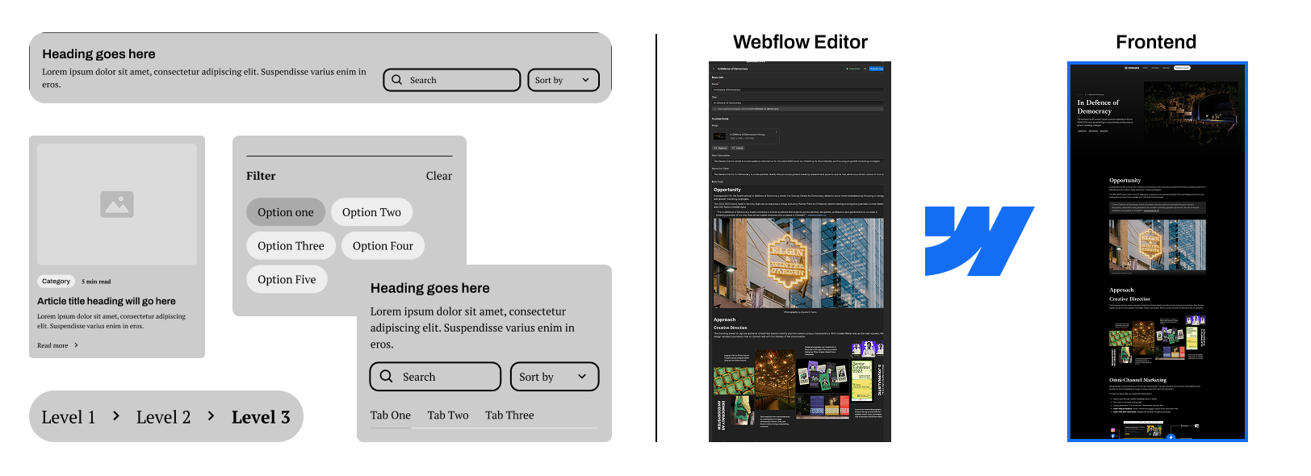Viewport: 1311px width, 476px height.
Task: Click the Replace button under the editor image
Action: (720, 148)
